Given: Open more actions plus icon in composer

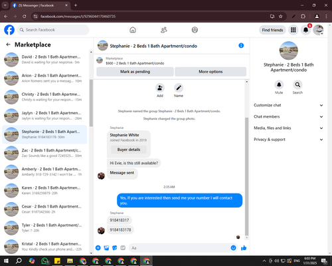Looking at the screenshot, I should (98, 248).
